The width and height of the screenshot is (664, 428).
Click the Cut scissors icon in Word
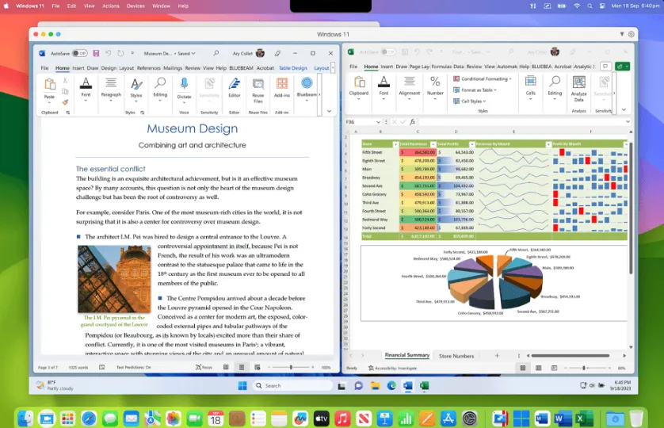[65, 80]
